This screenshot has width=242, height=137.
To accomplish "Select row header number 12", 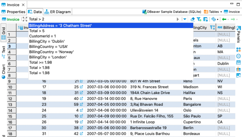I will [12, 99].
